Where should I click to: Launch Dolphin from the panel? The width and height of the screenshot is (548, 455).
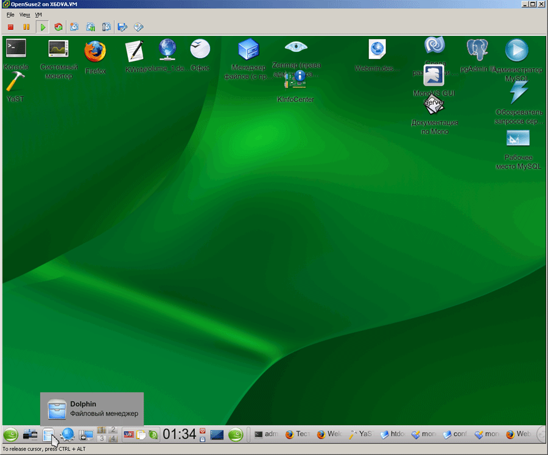[x=48, y=435]
